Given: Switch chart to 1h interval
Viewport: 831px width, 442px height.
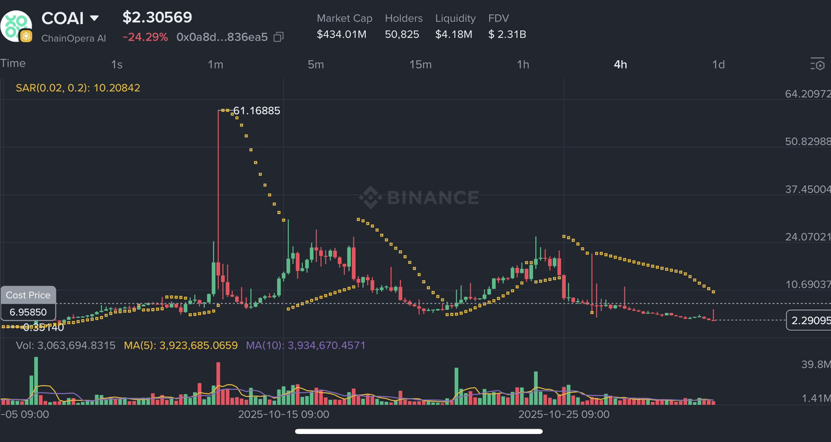Looking at the screenshot, I should coord(523,65).
